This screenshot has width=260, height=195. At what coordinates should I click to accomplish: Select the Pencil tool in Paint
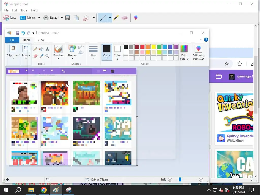point(35,49)
